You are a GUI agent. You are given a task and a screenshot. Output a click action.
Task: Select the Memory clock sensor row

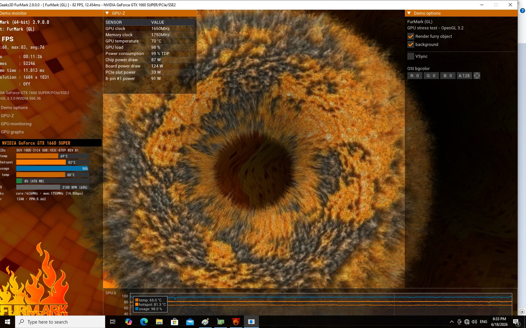tap(150, 35)
